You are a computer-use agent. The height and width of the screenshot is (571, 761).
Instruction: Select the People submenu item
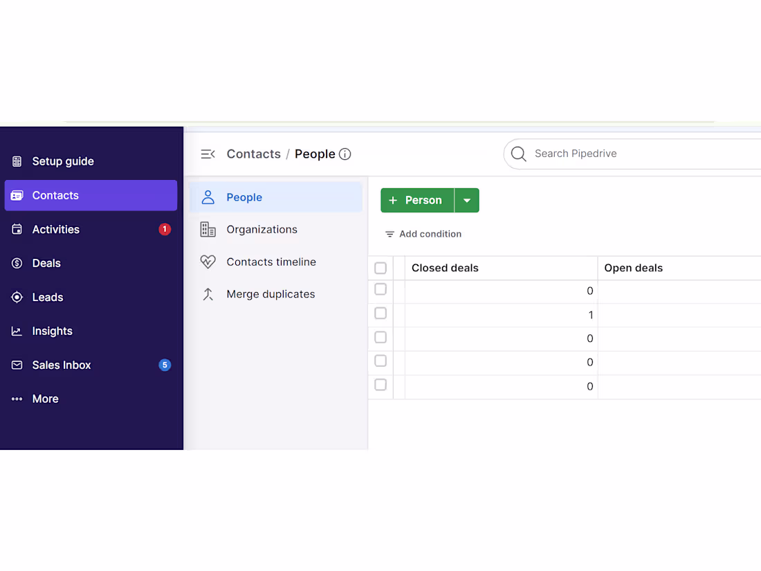pyautogui.click(x=275, y=197)
